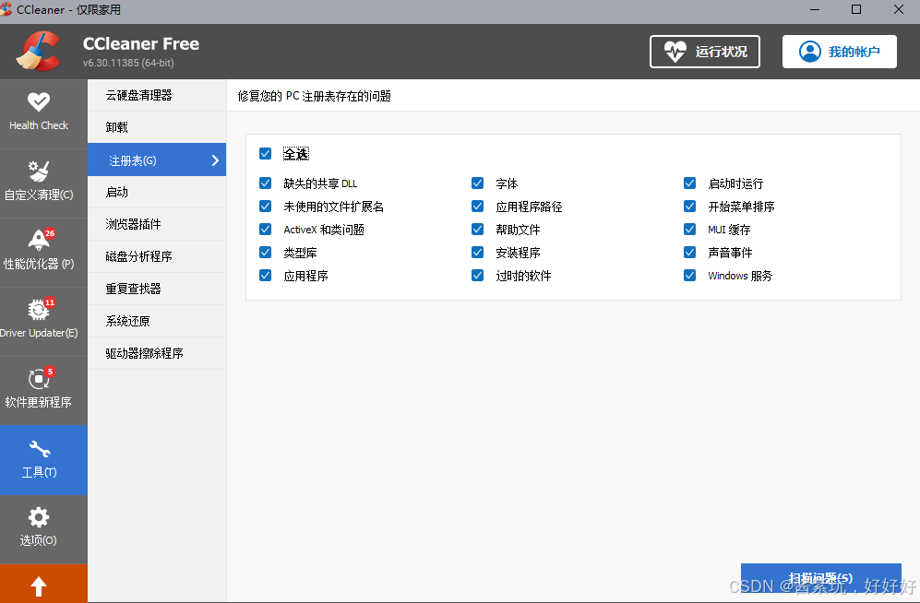Click the 我的帐户 button

[x=839, y=52]
